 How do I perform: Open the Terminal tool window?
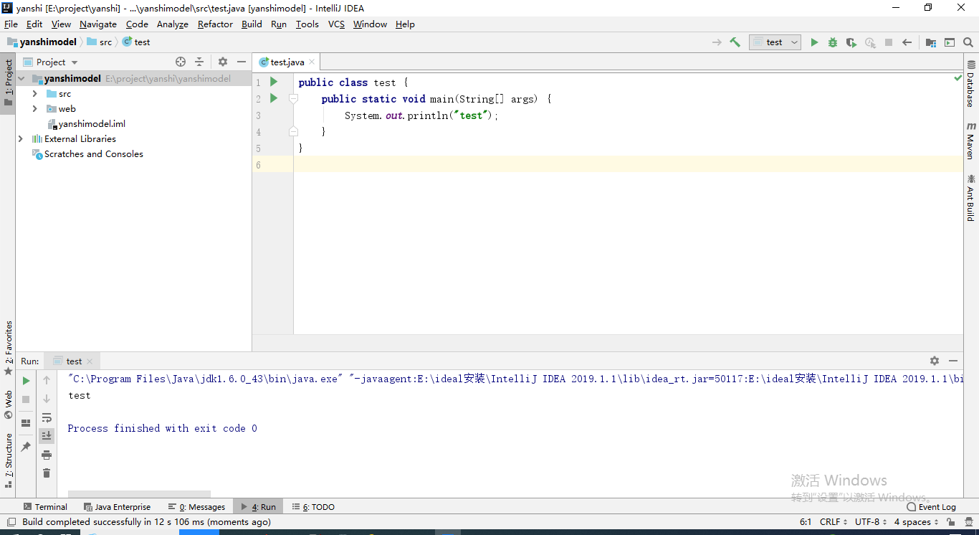pos(45,506)
